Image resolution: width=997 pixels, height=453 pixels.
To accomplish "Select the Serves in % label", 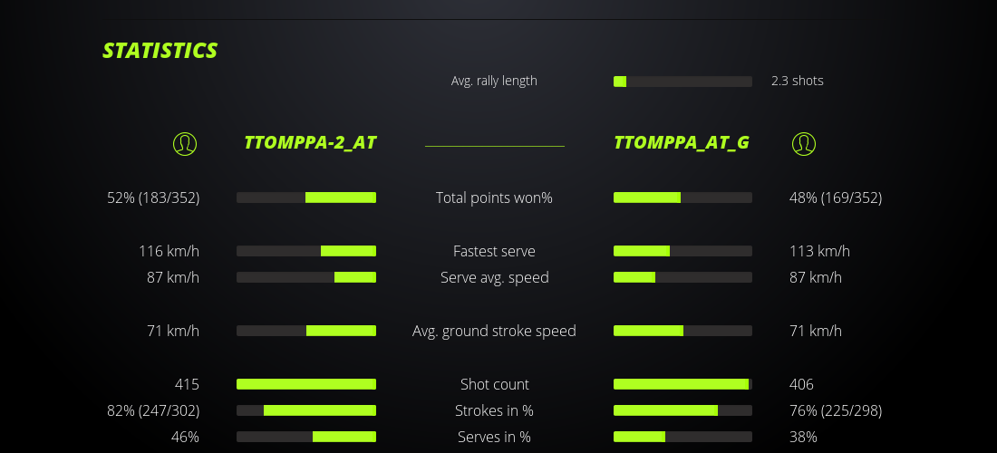I will (x=494, y=437).
